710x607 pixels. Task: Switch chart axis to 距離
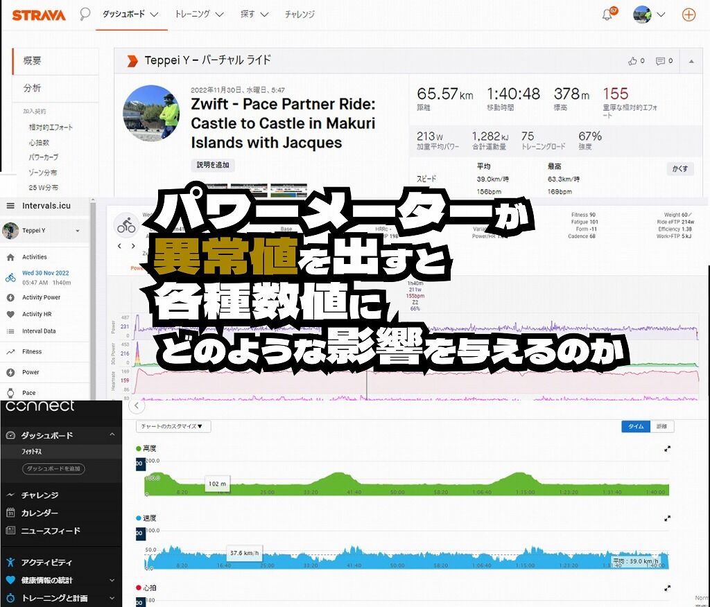pyautogui.click(x=661, y=426)
